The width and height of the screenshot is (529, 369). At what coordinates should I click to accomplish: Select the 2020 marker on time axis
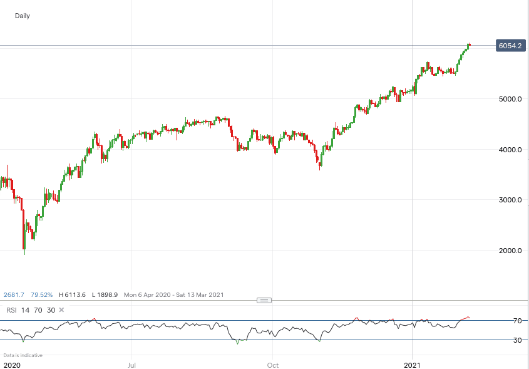coord(12,364)
